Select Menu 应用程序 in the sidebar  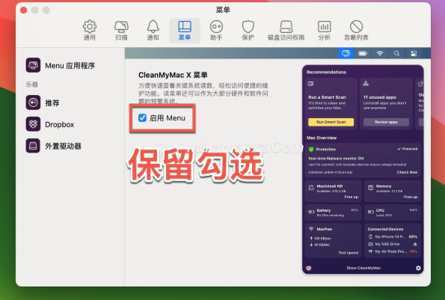click(61, 65)
